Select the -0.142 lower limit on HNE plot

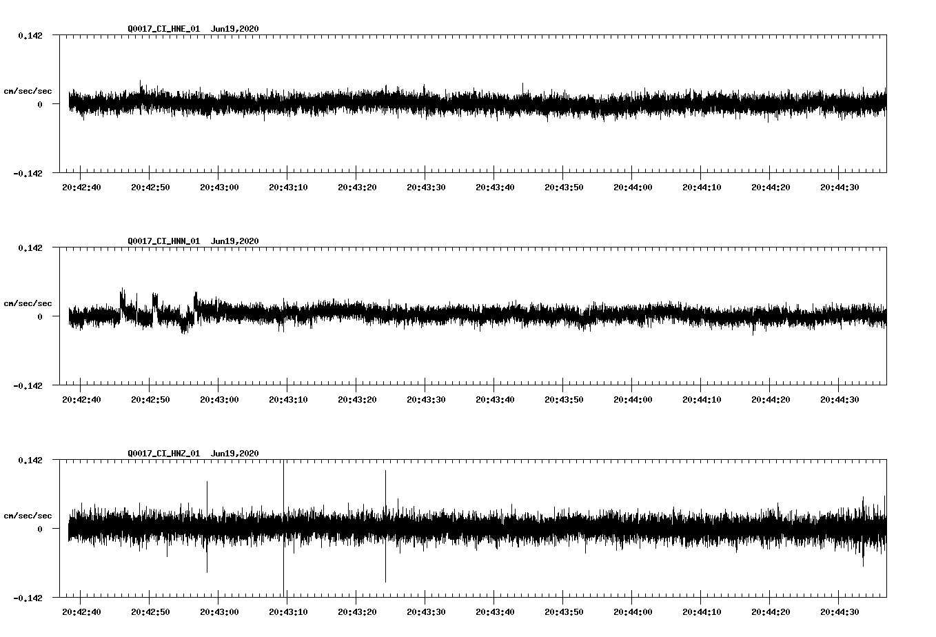coord(28,174)
